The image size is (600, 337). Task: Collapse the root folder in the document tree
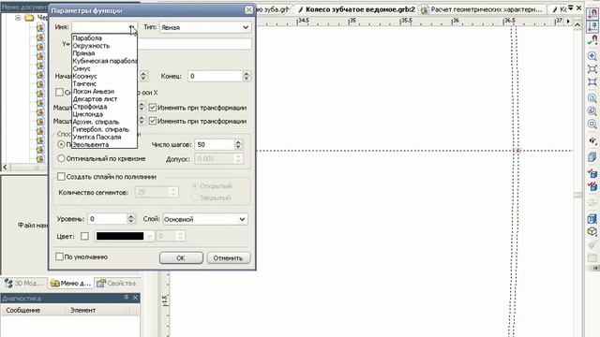pos(18,18)
